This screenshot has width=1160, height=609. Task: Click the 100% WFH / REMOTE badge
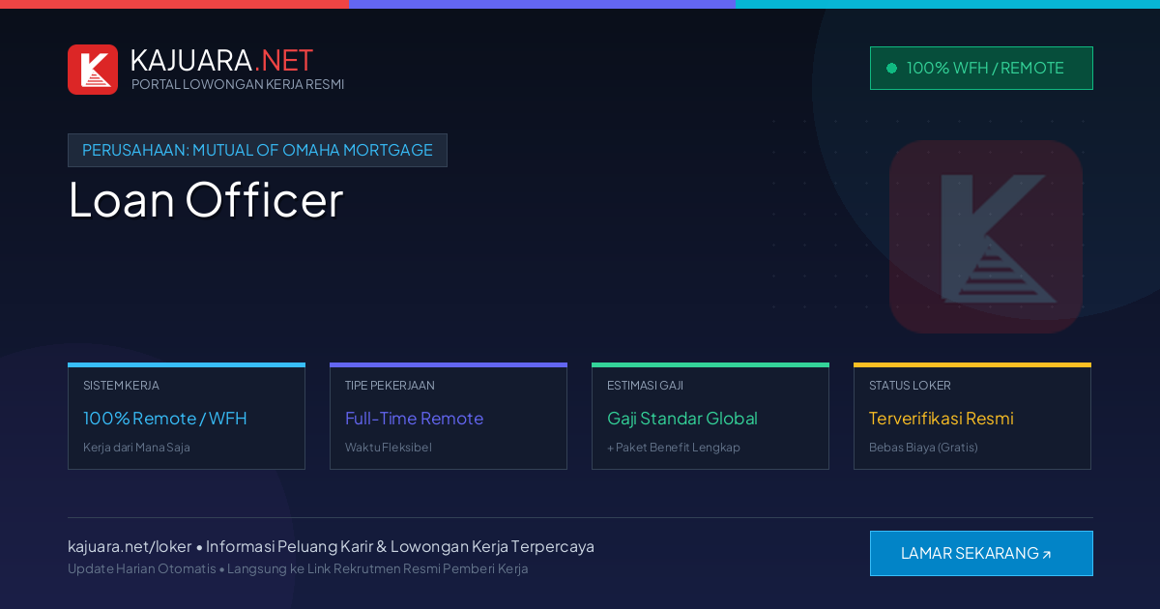coord(981,68)
